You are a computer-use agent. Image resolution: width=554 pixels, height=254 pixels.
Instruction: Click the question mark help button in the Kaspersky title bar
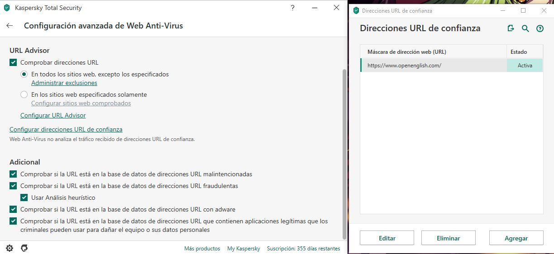292,8
